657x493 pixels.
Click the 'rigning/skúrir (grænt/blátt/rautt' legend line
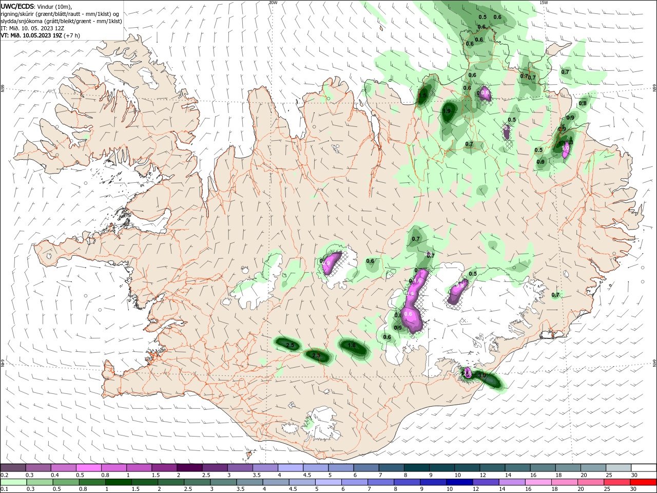click(x=60, y=14)
